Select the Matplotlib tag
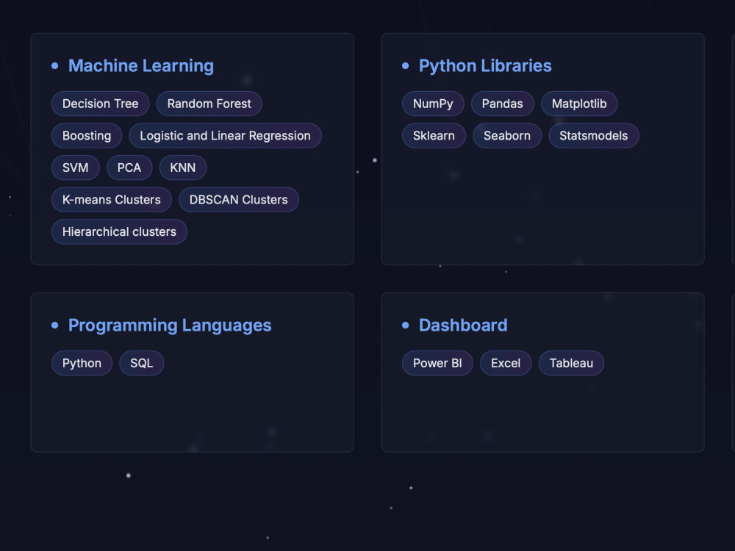Image resolution: width=735 pixels, height=551 pixels. coord(579,104)
